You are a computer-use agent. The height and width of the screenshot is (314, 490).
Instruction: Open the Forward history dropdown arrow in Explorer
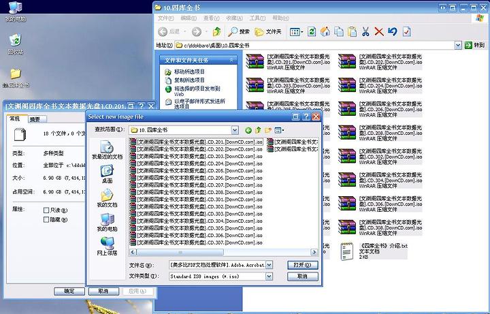[x=207, y=31]
